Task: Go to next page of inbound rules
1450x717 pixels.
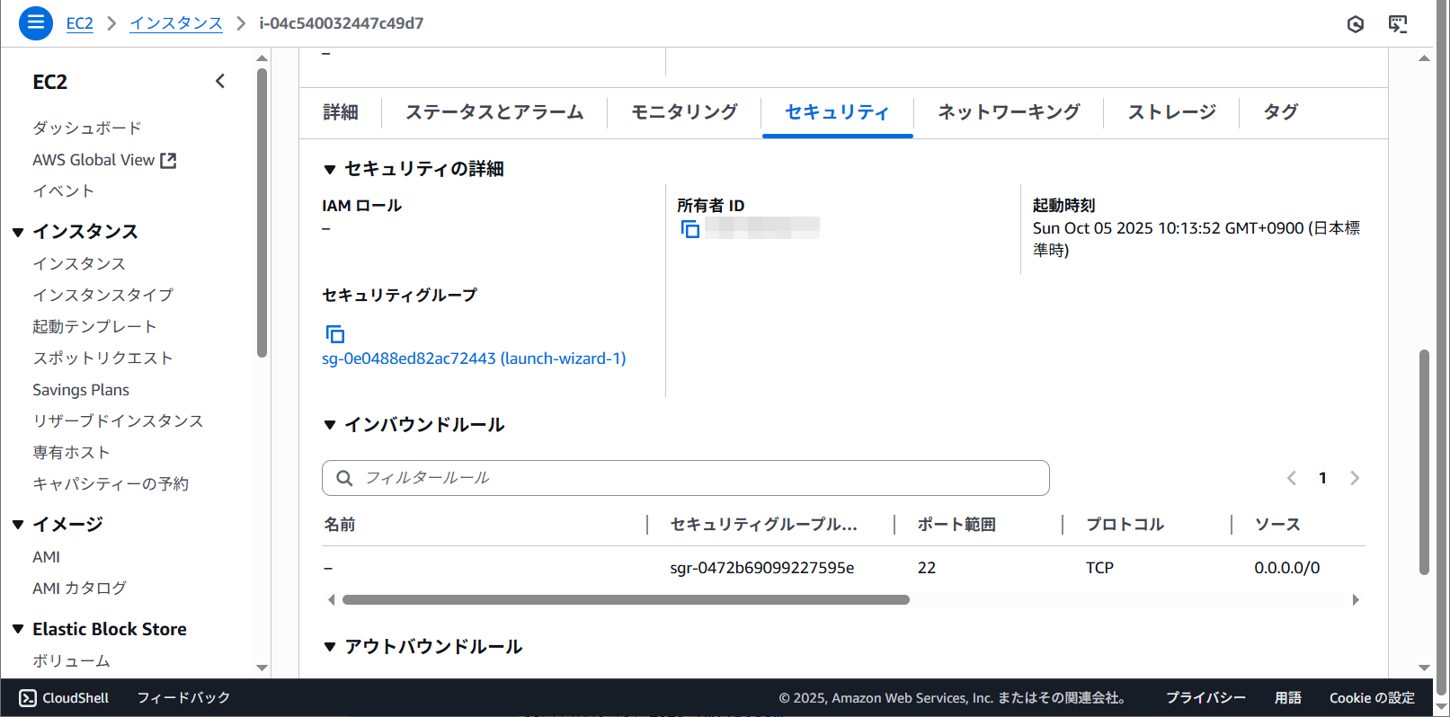Action: tap(1355, 478)
